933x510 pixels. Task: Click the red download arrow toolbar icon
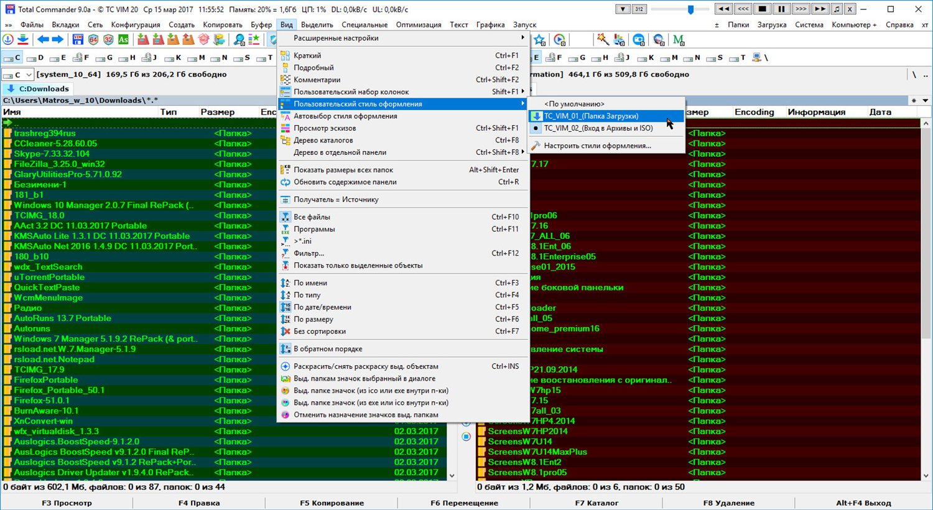click(23, 39)
